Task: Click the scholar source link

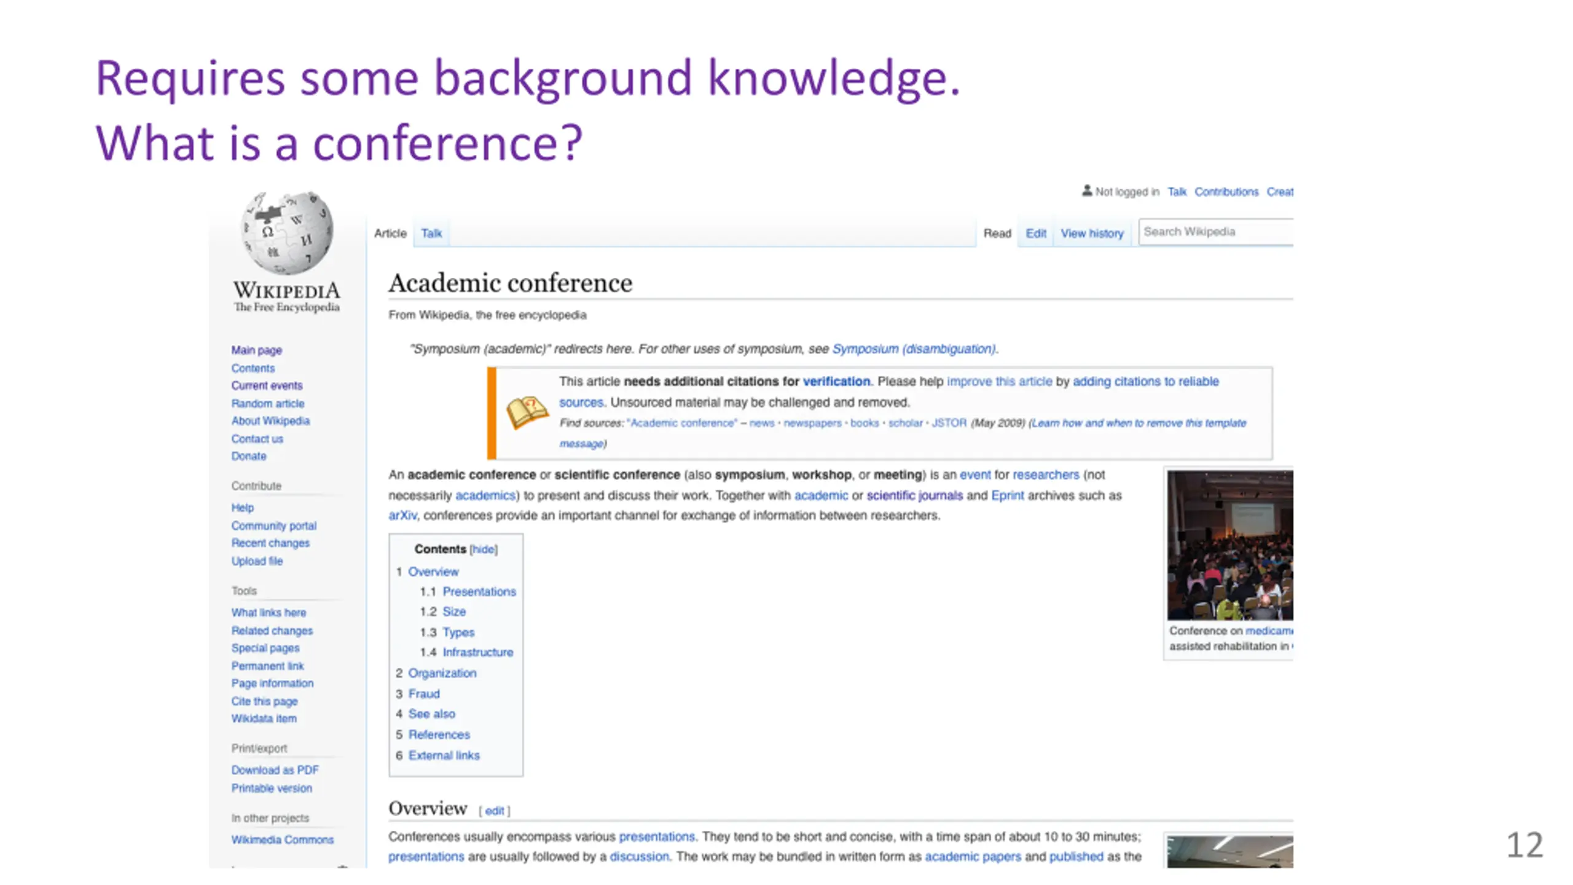Action: 906,423
